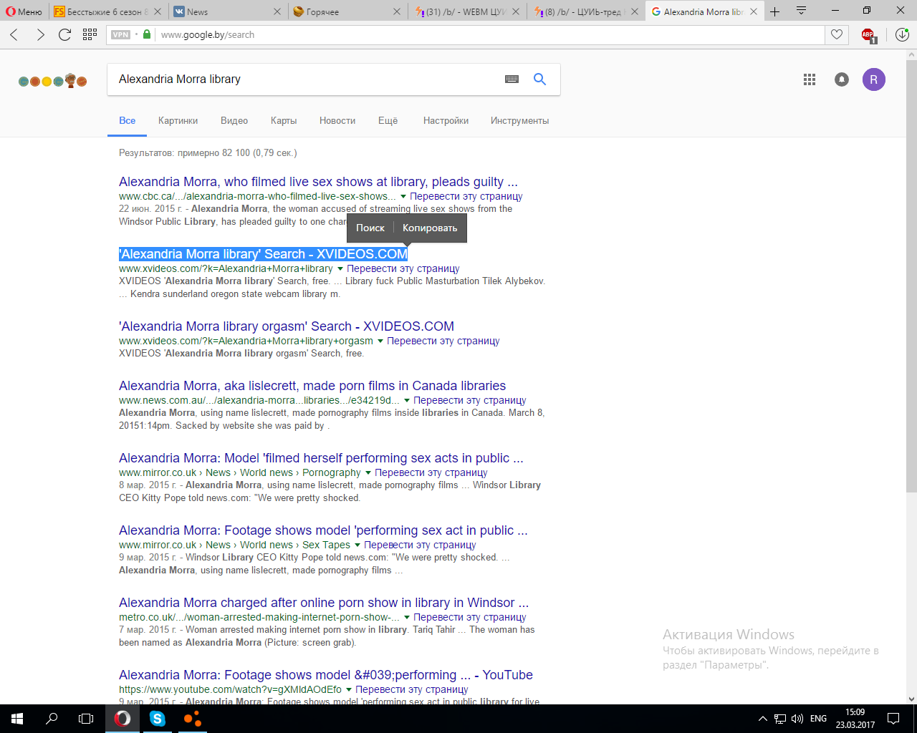Open Skype from the taskbar
Viewport: 917px width, 733px height.
coord(158,719)
